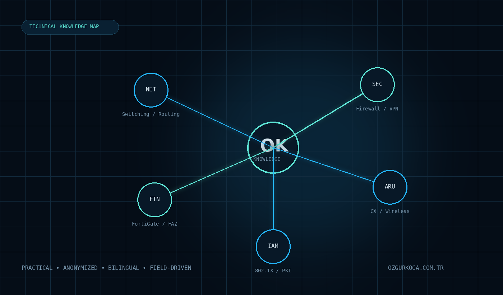Image resolution: width=503 pixels, height=295 pixels.
Task: Open the FTN node circle
Action: [154, 200]
